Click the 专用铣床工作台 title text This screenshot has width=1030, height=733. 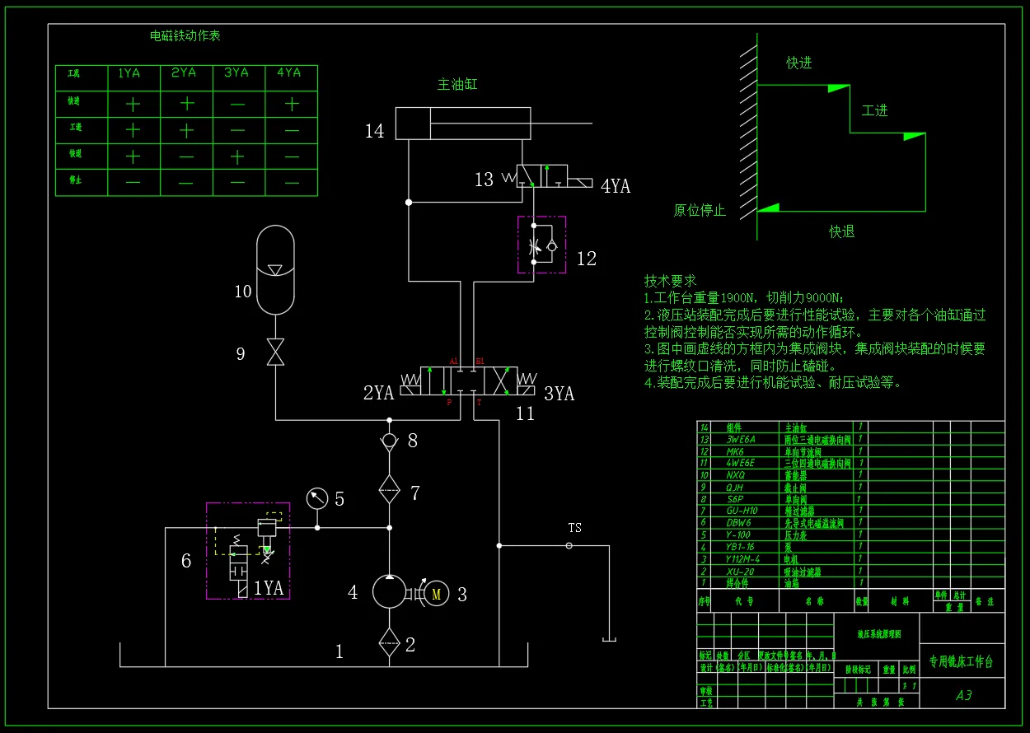point(961,661)
